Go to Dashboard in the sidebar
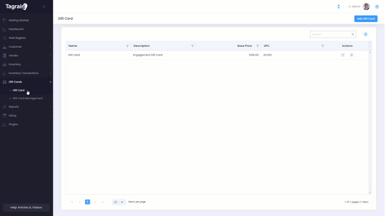The width and height of the screenshot is (385, 216). click(16, 29)
